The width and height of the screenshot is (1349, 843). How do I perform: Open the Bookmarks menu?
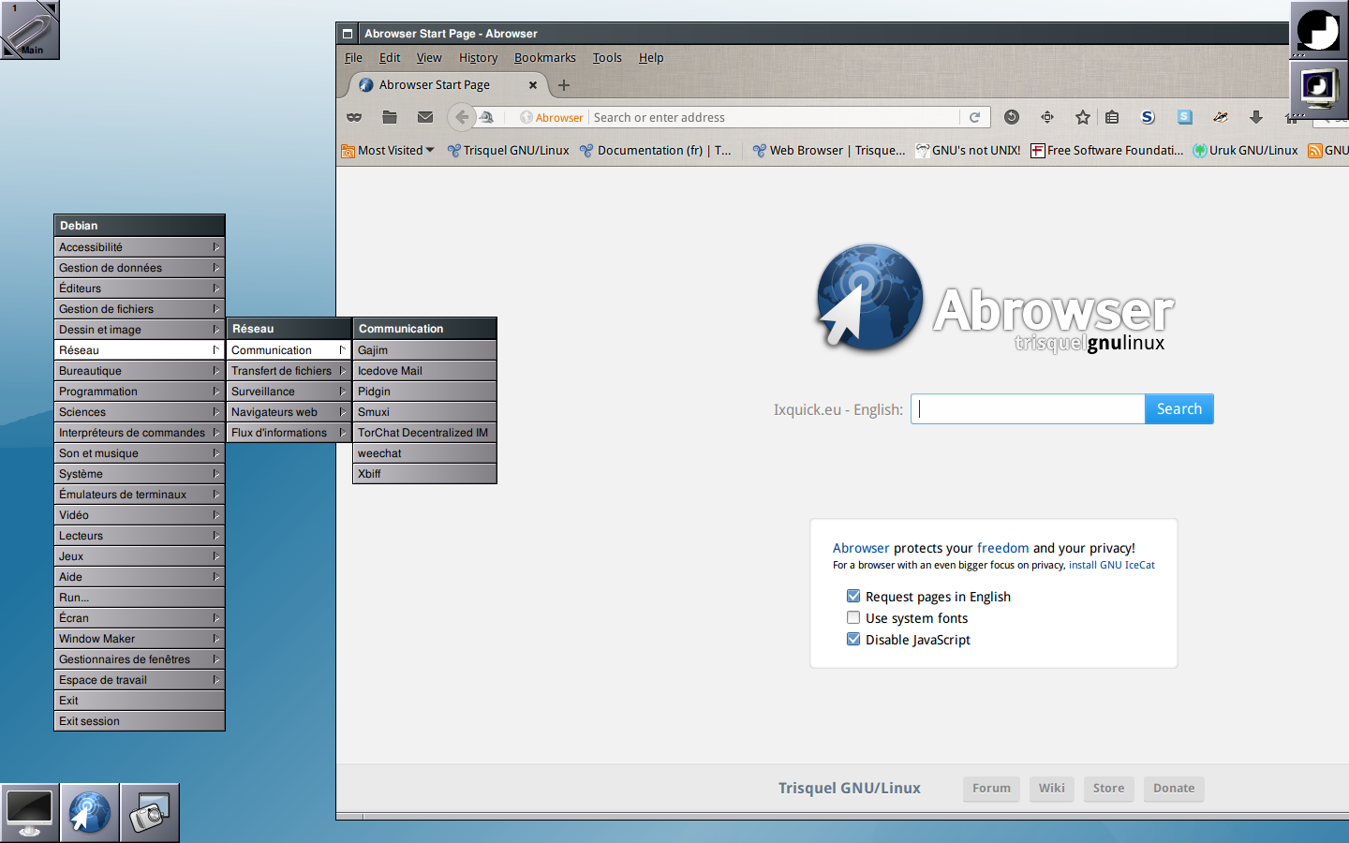(544, 58)
